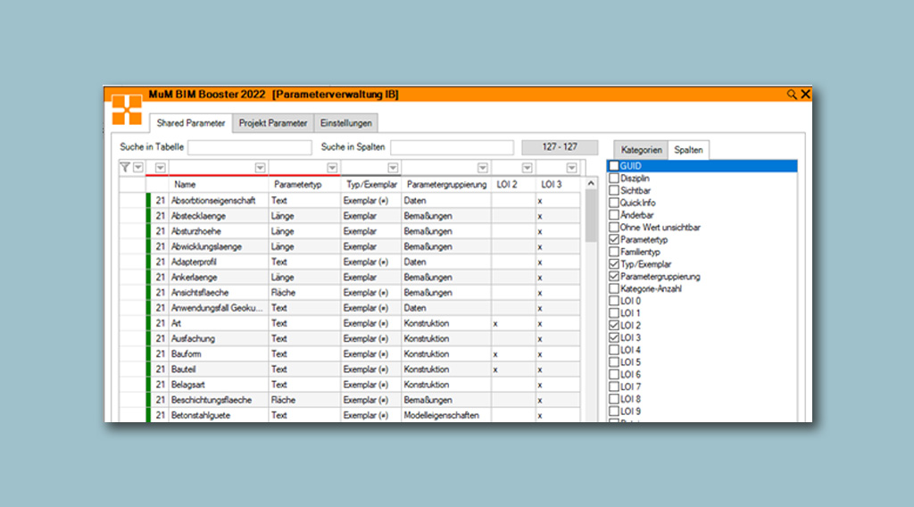Select the Abstecklaenge row name
Viewport: 914px width, 507px height.
click(198, 216)
